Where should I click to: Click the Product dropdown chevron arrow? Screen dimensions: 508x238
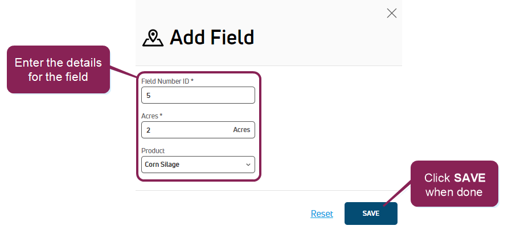click(x=248, y=165)
